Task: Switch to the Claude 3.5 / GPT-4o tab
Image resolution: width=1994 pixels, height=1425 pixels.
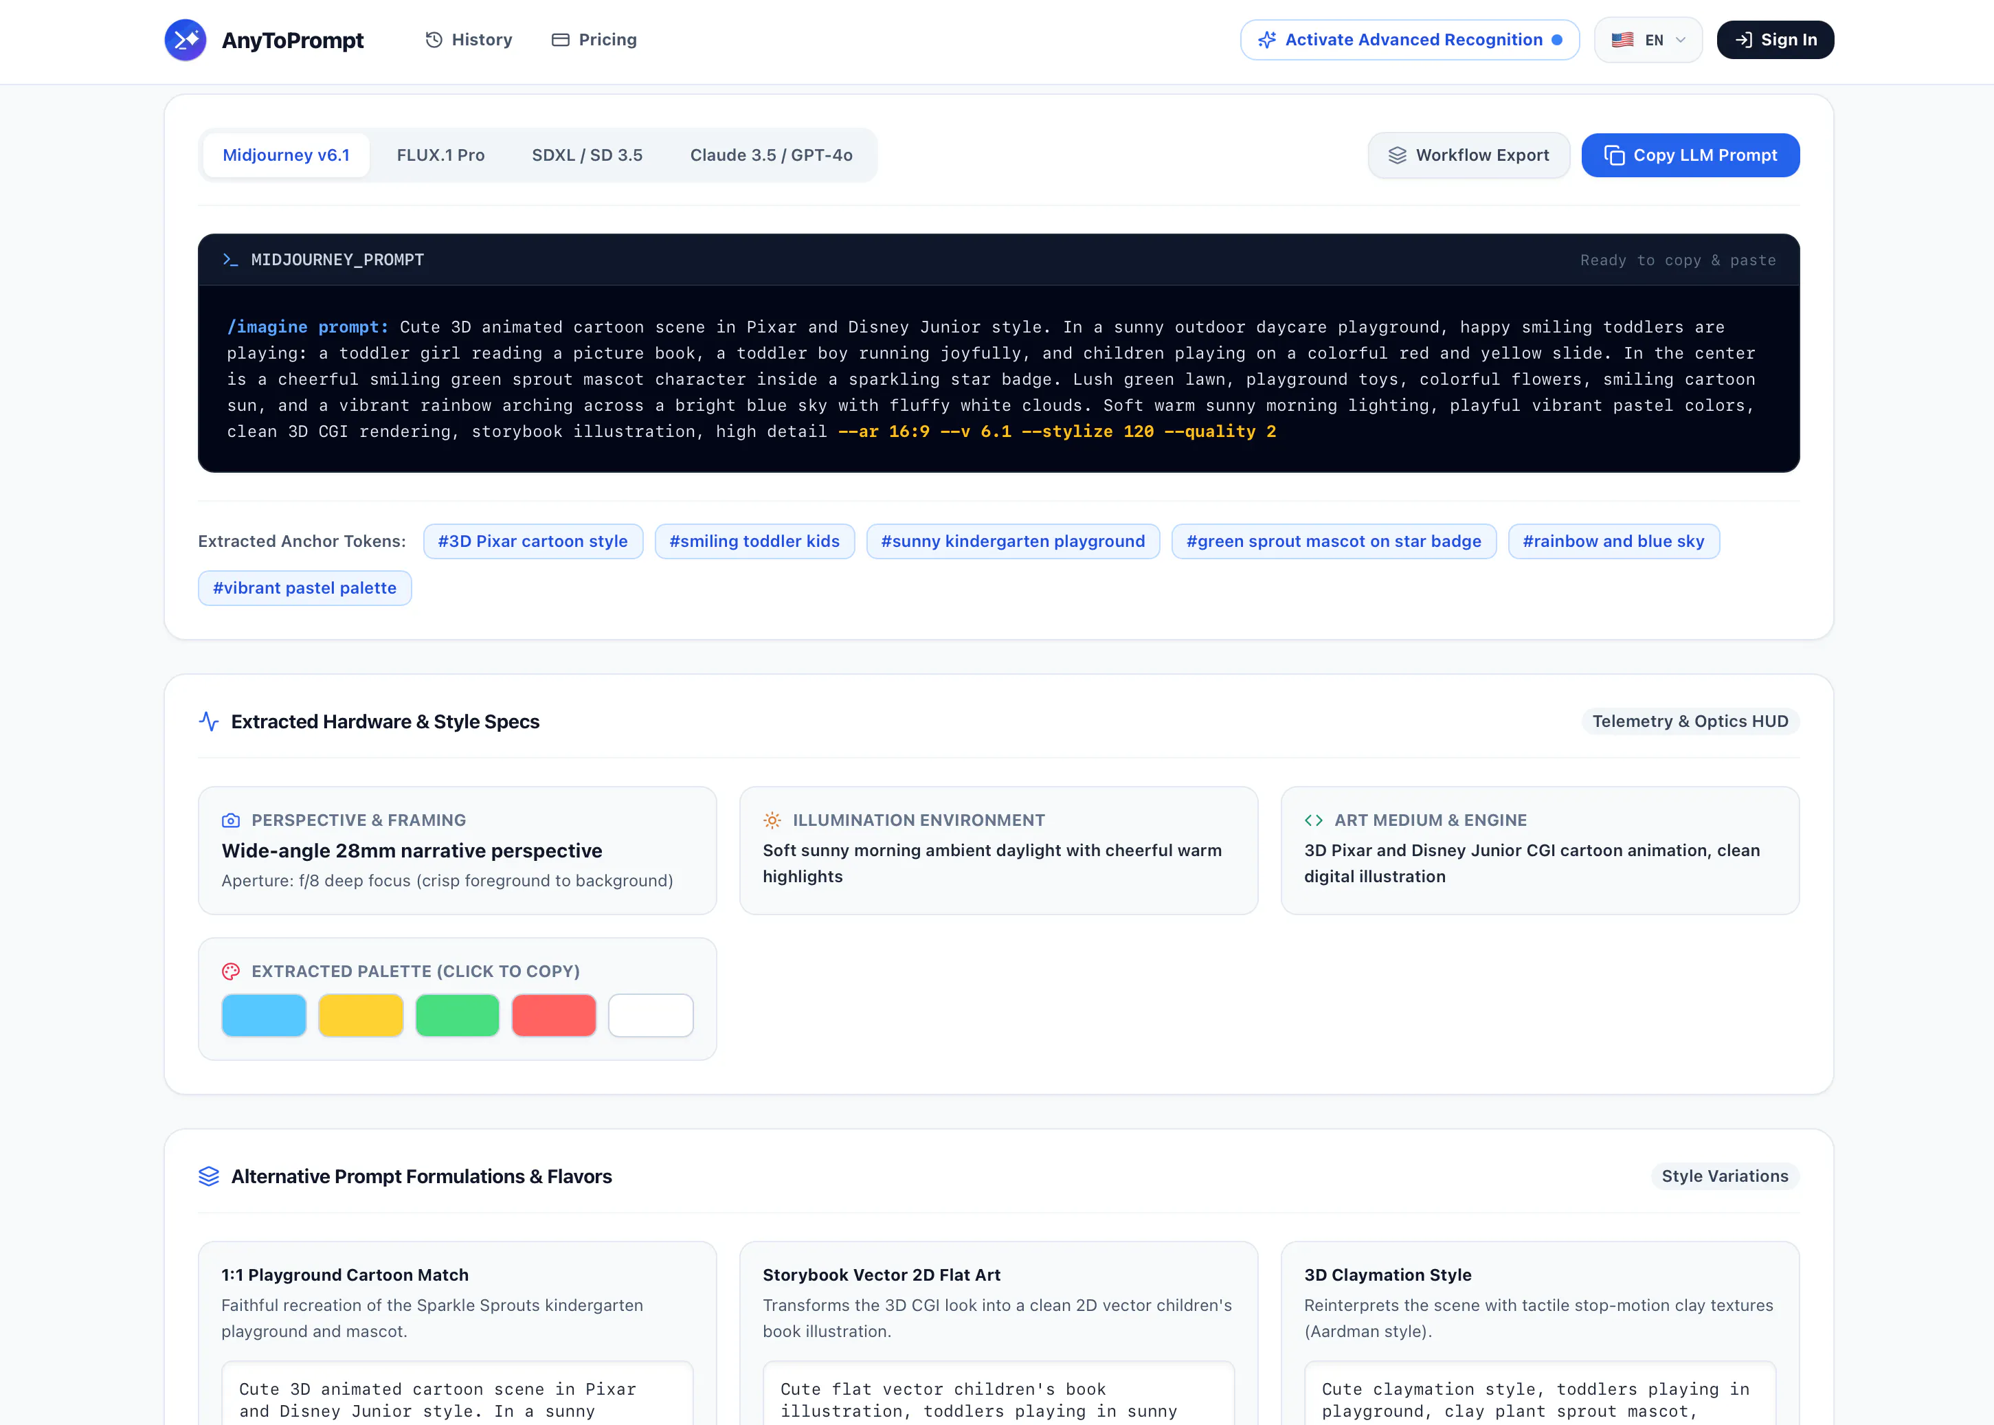Action: click(x=771, y=155)
